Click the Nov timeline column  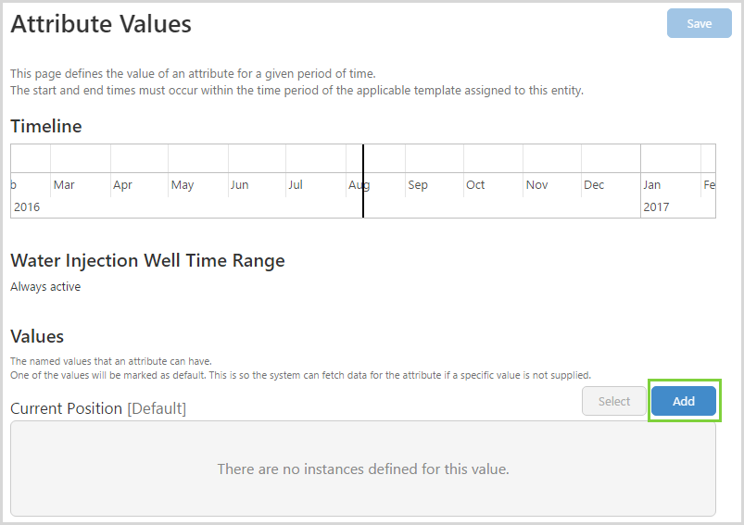536,185
